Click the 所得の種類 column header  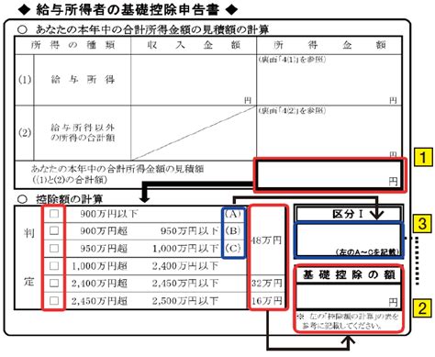[x=72, y=45]
